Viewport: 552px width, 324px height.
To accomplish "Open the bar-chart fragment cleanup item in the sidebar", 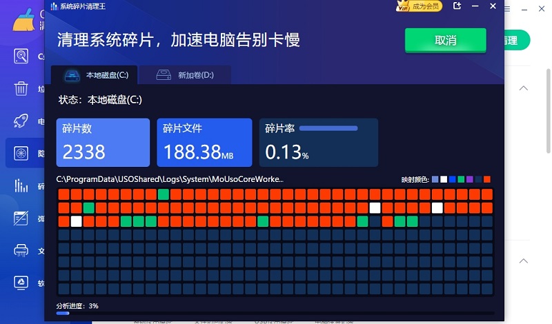I will pos(21,185).
